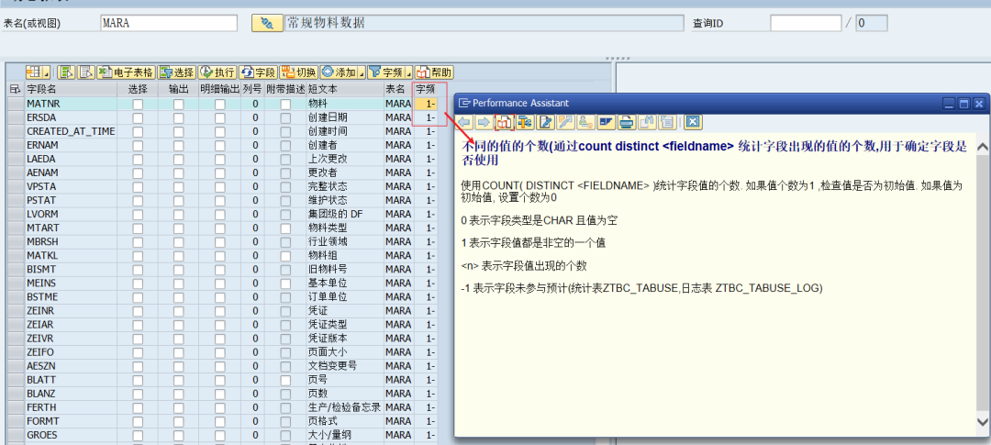Sort by the 字段名 column header

pyautogui.click(x=71, y=90)
